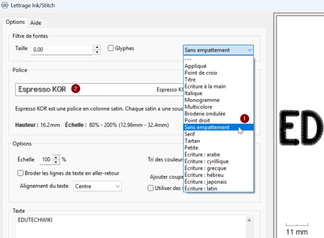Image resolution: width=324 pixels, height=238 pixels.
Task: Select Multicolore from the list
Action: tap(218, 107)
